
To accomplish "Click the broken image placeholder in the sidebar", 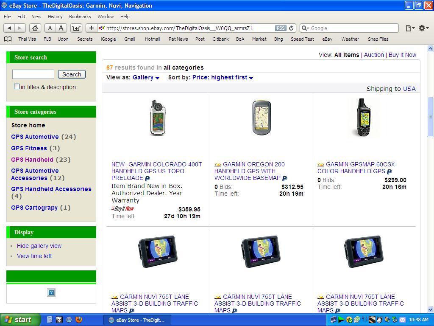I will 51,292.
